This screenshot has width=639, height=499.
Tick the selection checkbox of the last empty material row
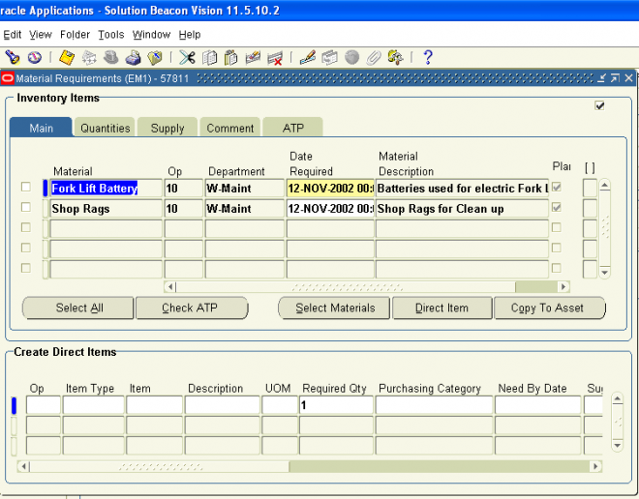[x=26, y=268]
